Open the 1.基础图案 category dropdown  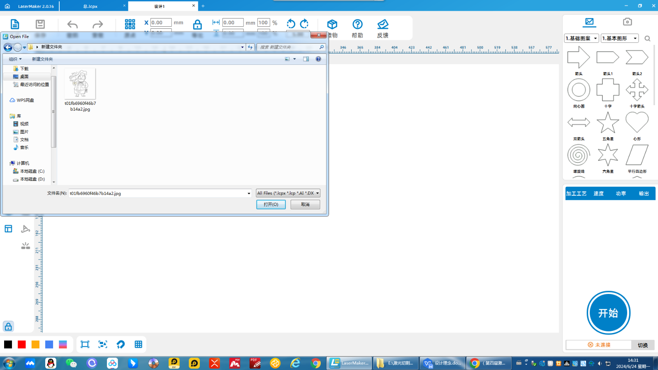[x=581, y=38]
